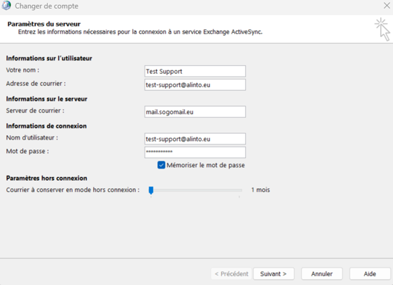Click the Informations sur le serveur heading
393x285 pixels.
point(47,99)
